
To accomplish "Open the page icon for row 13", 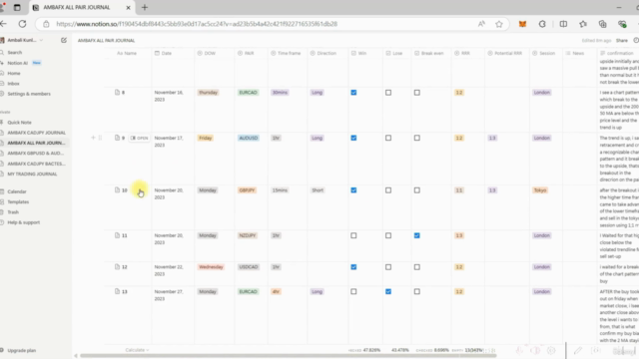I will pos(118,291).
